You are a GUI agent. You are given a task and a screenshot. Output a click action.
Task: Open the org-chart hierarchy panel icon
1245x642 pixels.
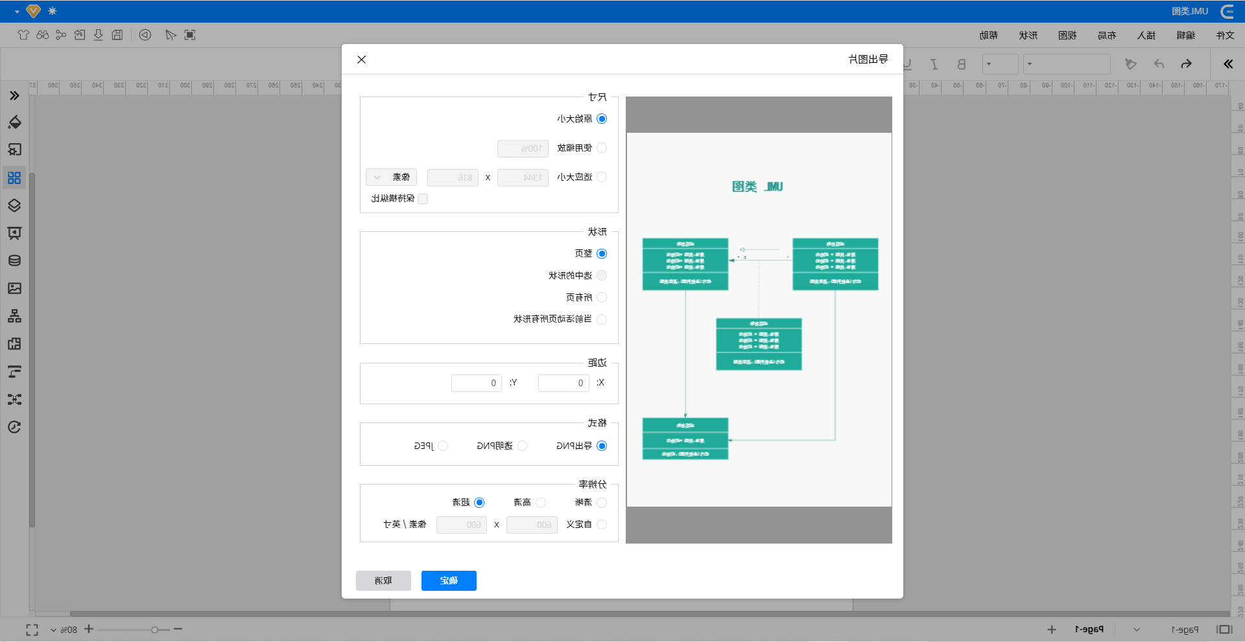tap(14, 316)
